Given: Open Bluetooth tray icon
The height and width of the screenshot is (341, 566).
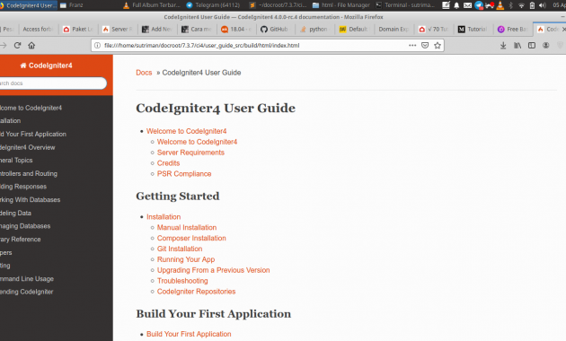Looking at the screenshot, I should click(510, 5).
